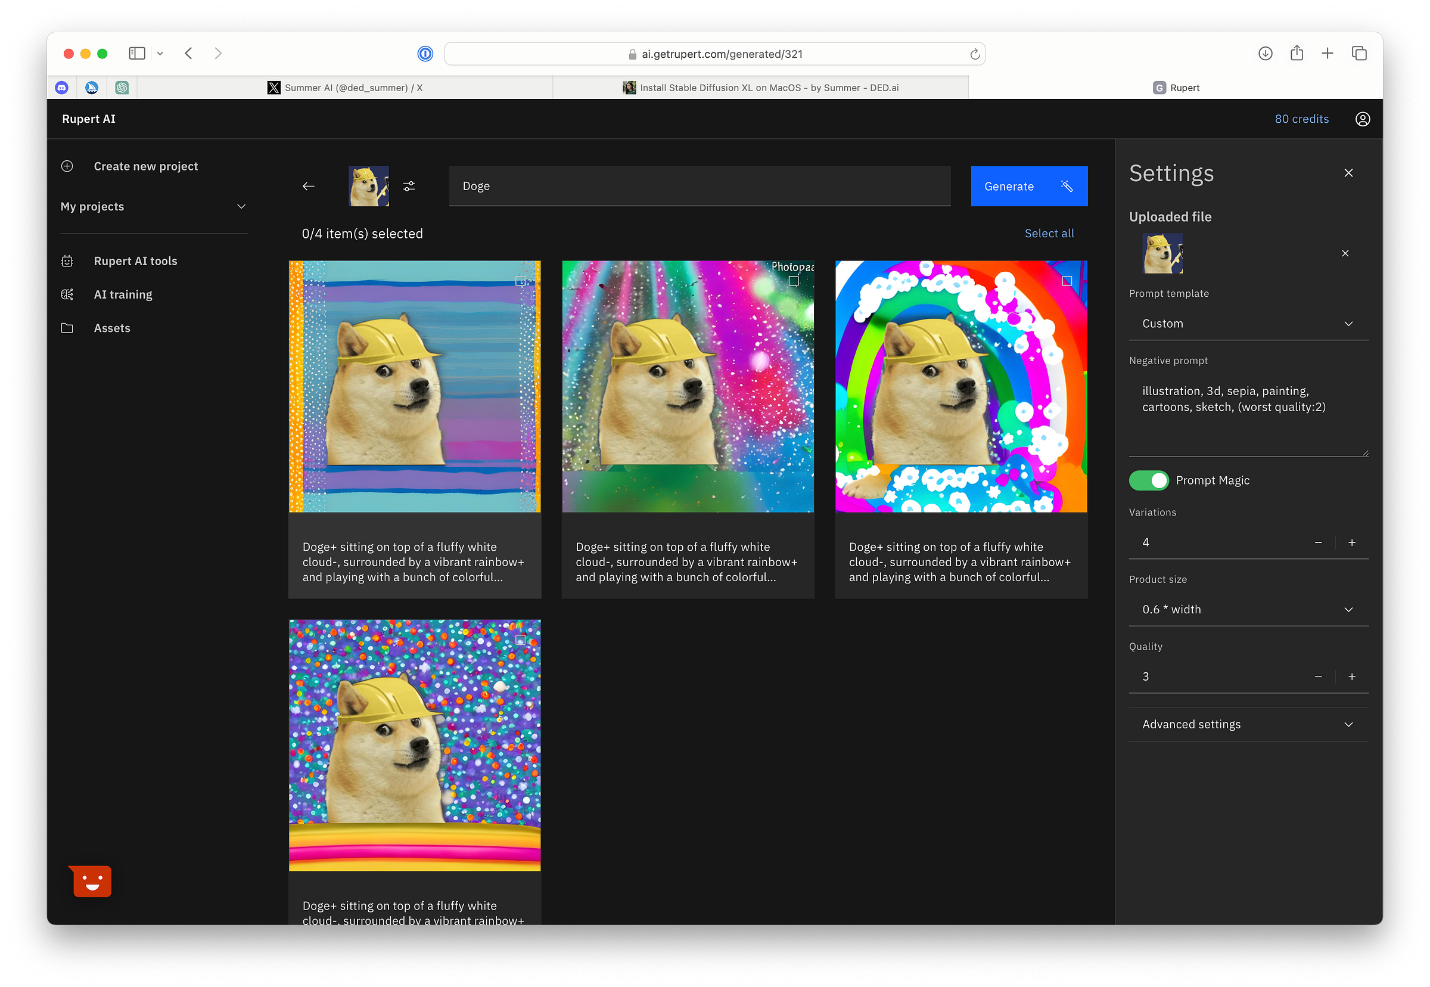This screenshot has width=1430, height=987.
Task: Click the Safari address bar
Action: 714,54
